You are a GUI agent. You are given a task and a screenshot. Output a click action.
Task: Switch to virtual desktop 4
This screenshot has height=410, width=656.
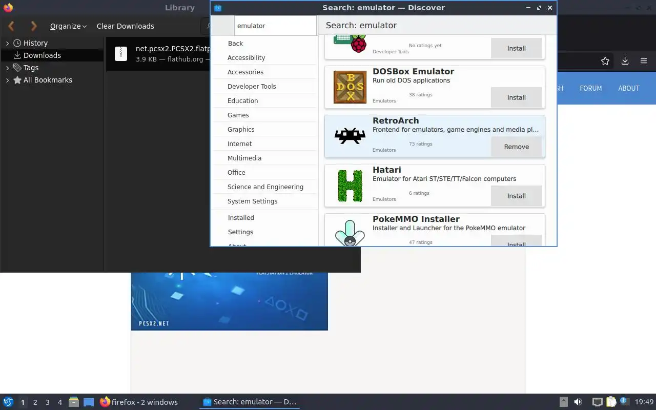(x=59, y=402)
